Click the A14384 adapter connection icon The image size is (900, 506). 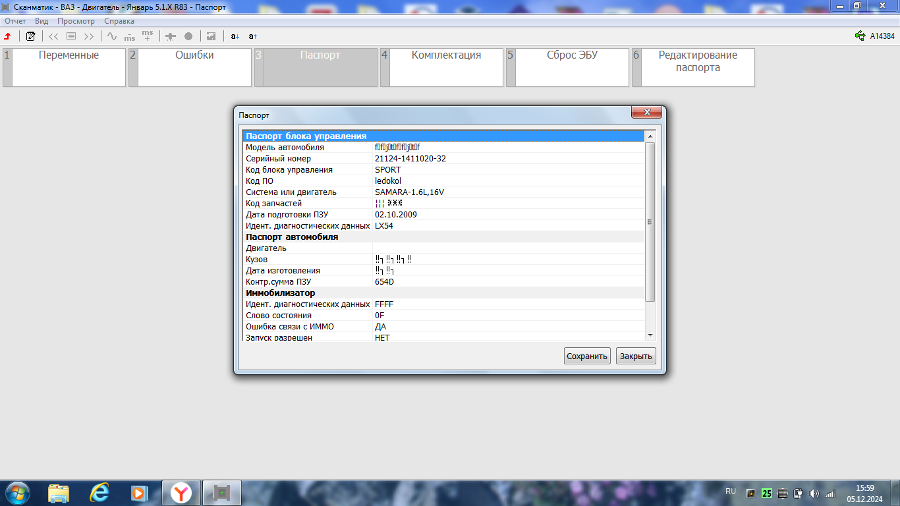coord(859,36)
